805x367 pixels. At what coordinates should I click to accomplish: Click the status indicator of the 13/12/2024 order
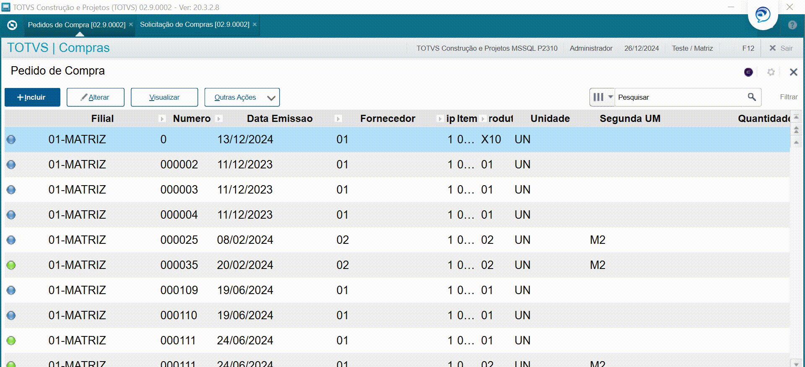[11, 140]
